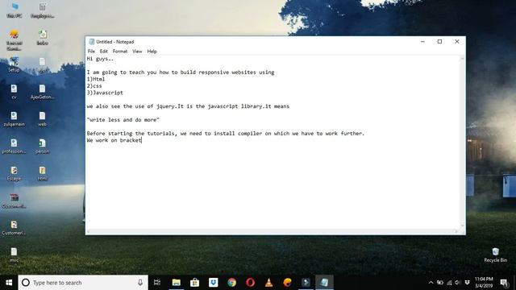Select the Escape desktop icon
This screenshot has height=290, width=516.
coord(14,173)
